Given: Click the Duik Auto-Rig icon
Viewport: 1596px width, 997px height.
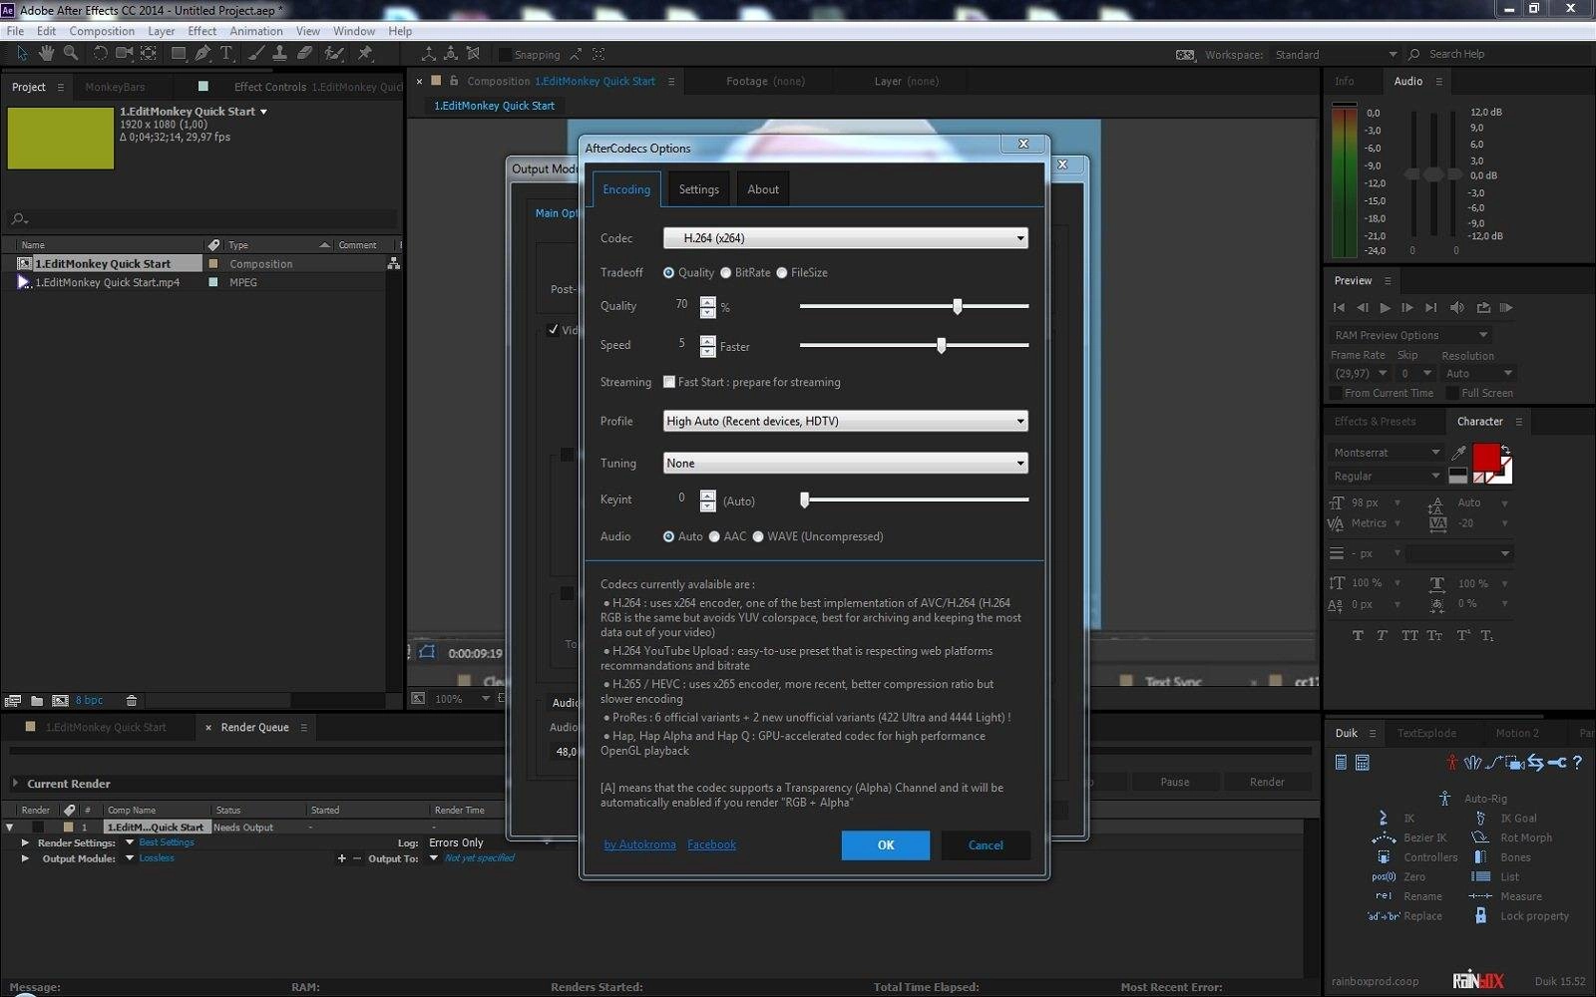Looking at the screenshot, I should [1444, 798].
